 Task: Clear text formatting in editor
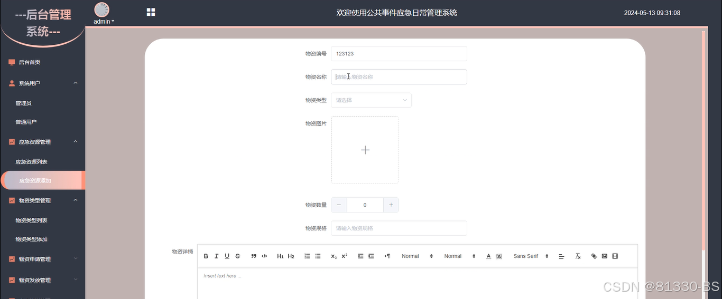[578, 256]
